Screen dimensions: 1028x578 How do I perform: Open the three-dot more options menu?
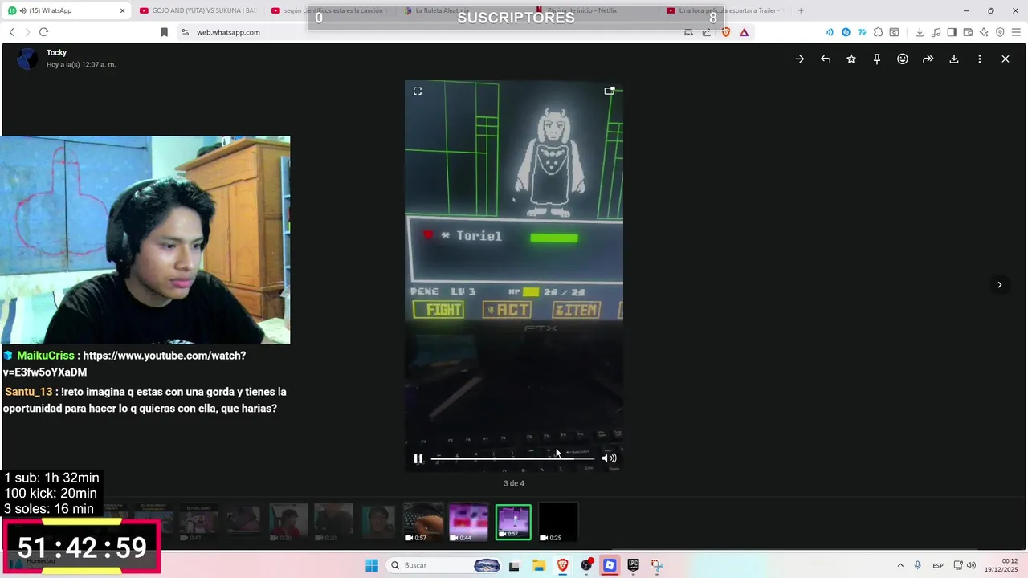(980, 59)
